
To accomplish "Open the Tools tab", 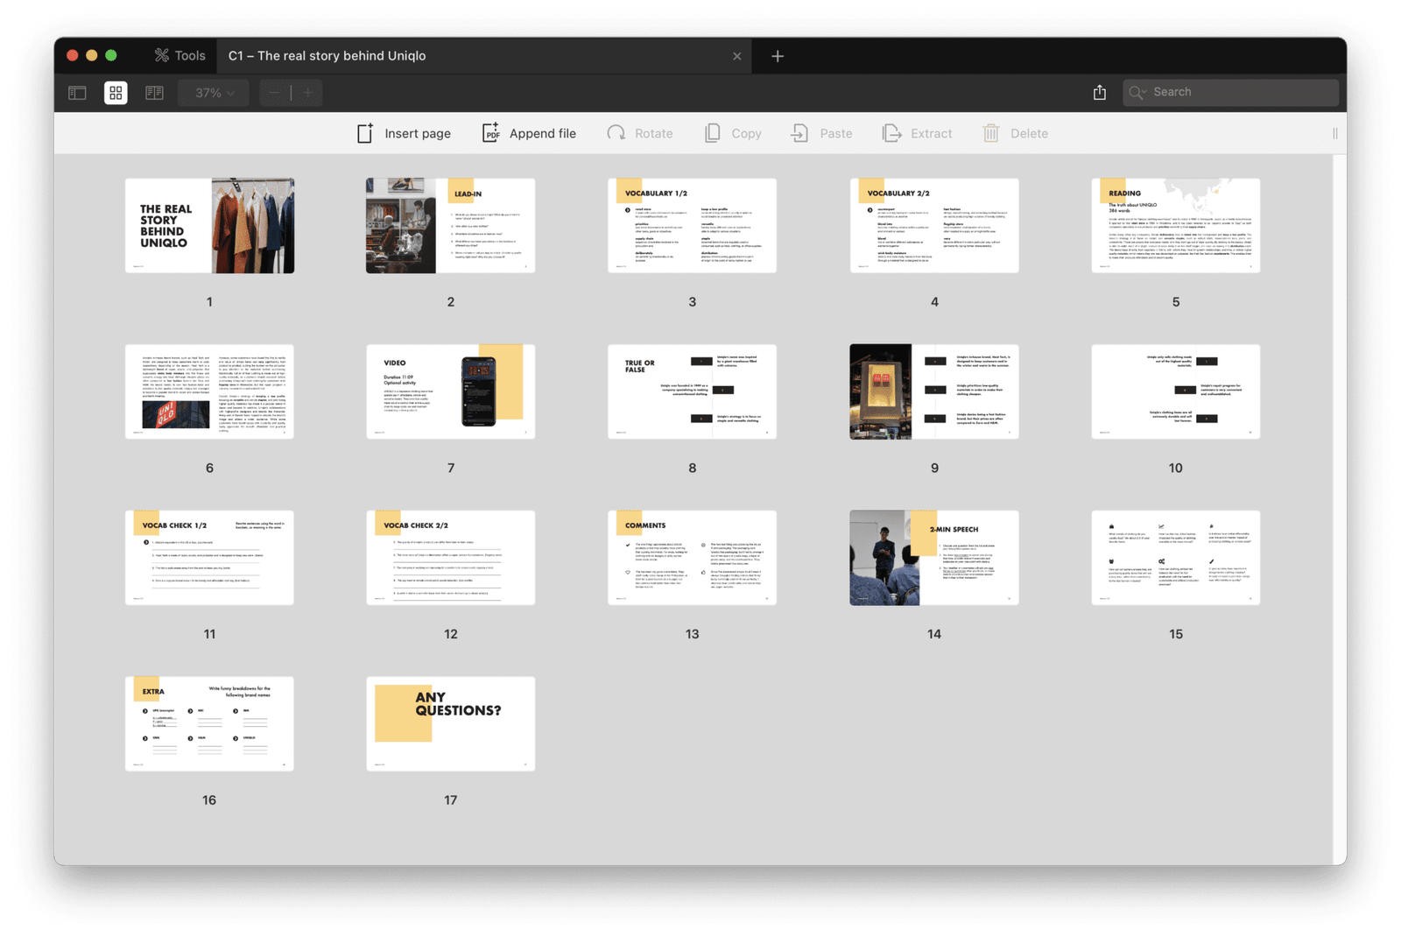I will tap(180, 55).
